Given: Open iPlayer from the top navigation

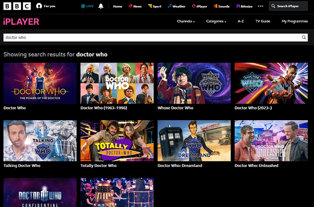Looking at the screenshot, I should (x=200, y=6).
